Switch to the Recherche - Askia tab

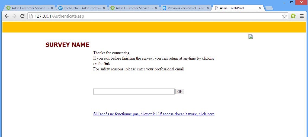(80, 8)
